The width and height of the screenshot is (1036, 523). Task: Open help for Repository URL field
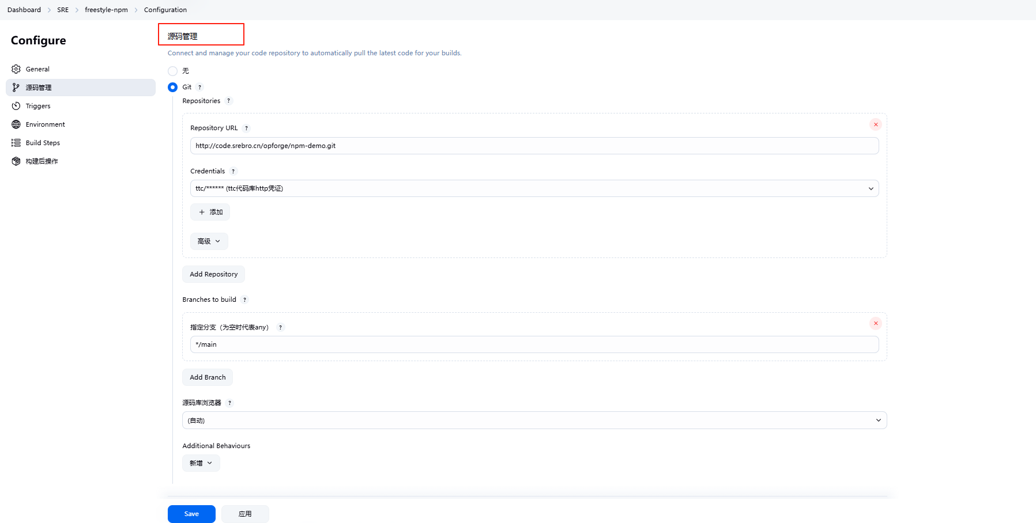[246, 128]
